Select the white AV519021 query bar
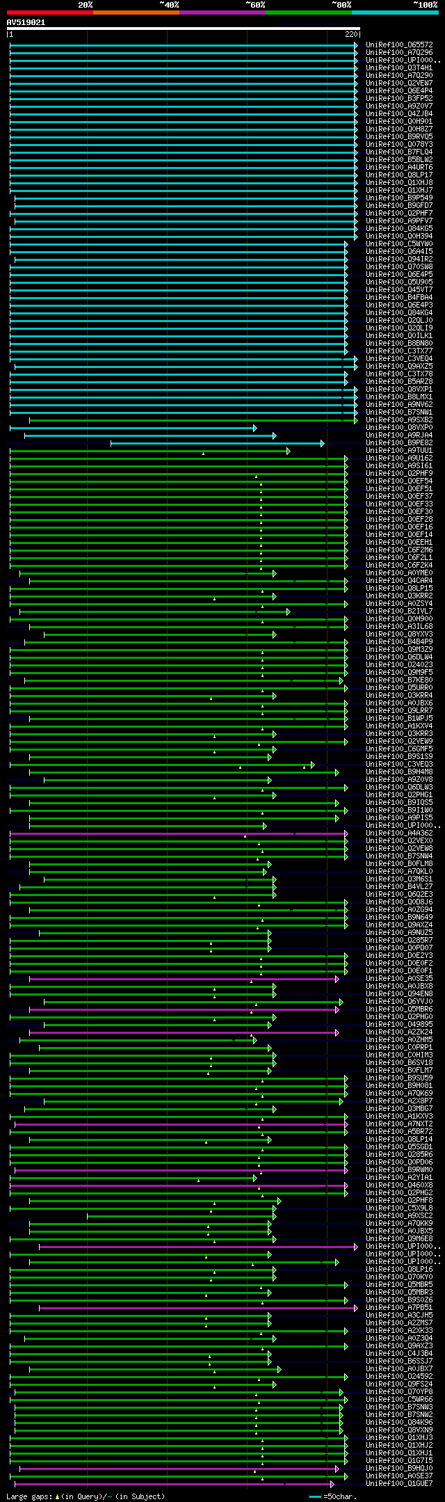This screenshot has height=1502, width=445. [184, 29]
